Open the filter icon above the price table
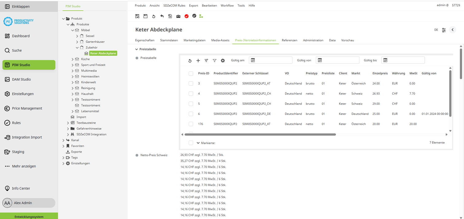 point(215,61)
